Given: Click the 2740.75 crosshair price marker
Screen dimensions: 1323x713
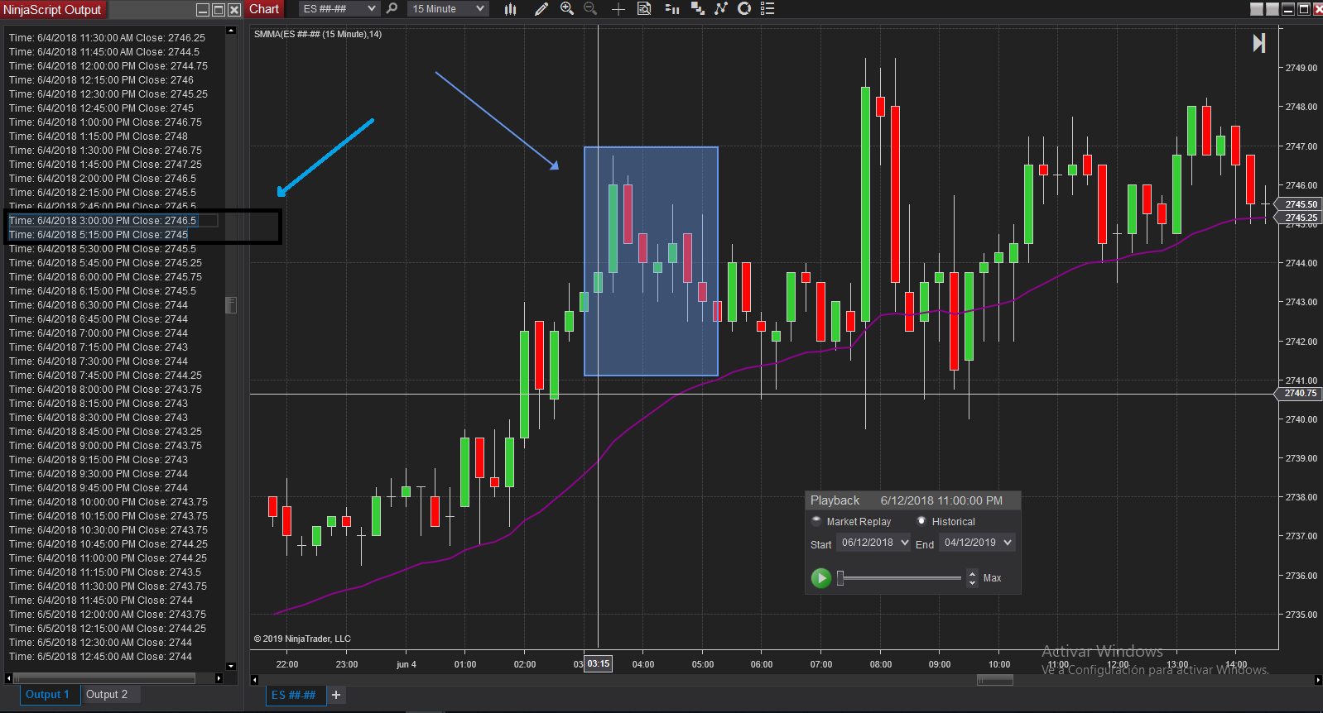Looking at the screenshot, I should (x=1300, y=394).
